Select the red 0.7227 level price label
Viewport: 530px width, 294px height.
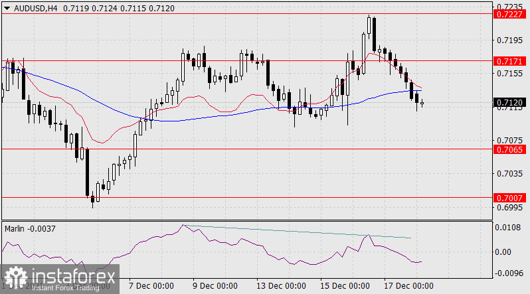point(509,14)
